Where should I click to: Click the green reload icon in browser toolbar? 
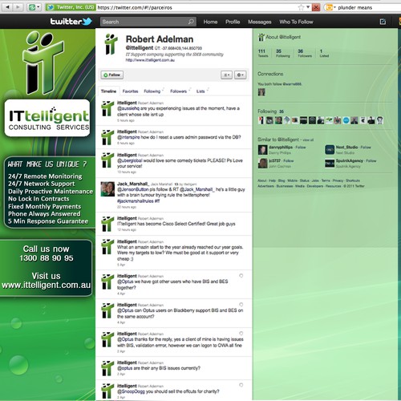coord(32,7)
